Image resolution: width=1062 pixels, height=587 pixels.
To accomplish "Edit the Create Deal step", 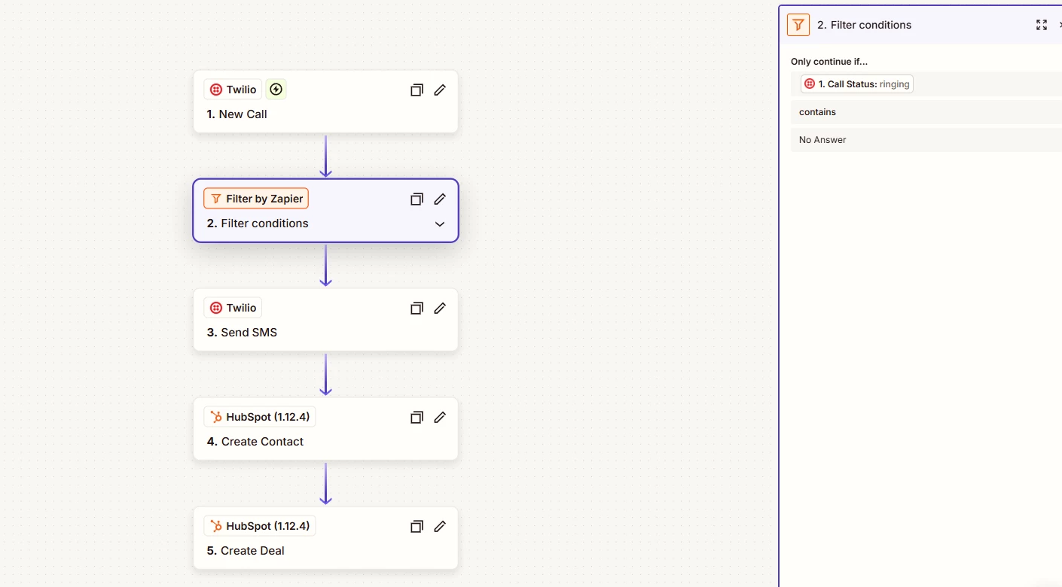I will click(x=440, y=527).
